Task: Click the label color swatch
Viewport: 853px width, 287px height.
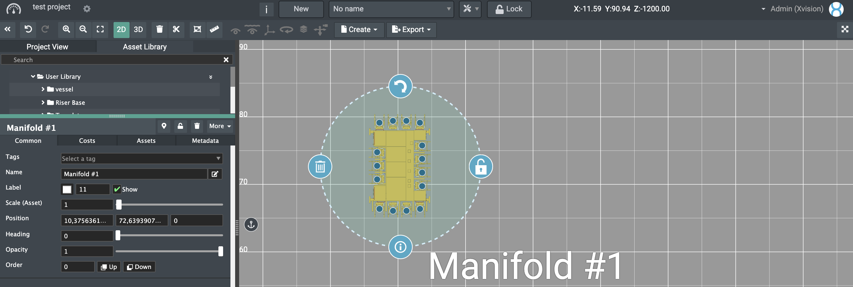Action: pos(67,189)
